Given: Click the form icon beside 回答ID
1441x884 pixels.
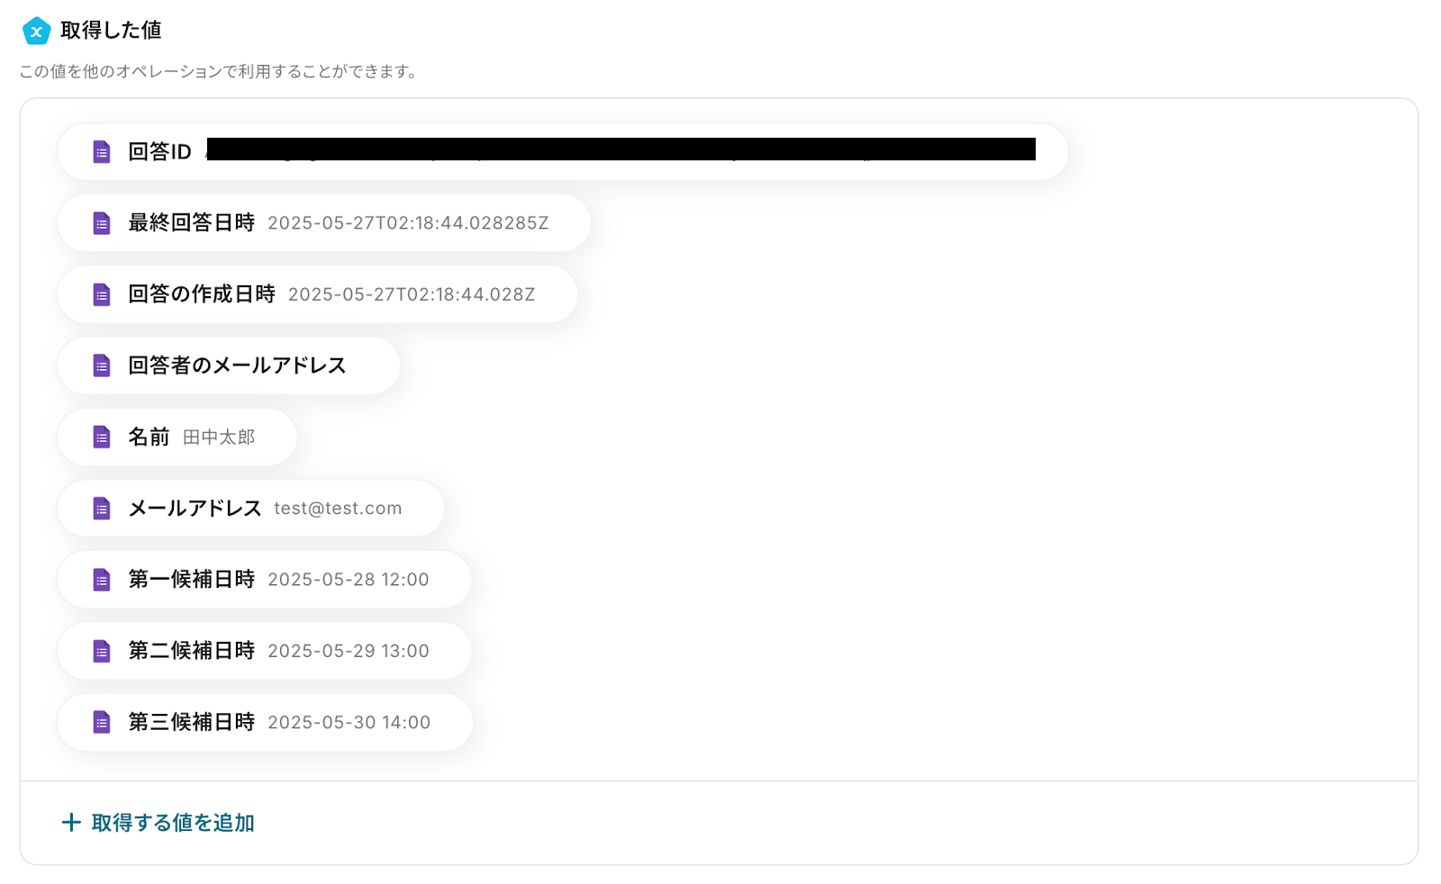Looking at the screenshot, I should [102, 152].
